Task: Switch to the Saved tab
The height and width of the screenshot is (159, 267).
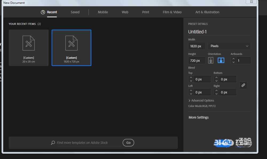Action: pos(75,12)
